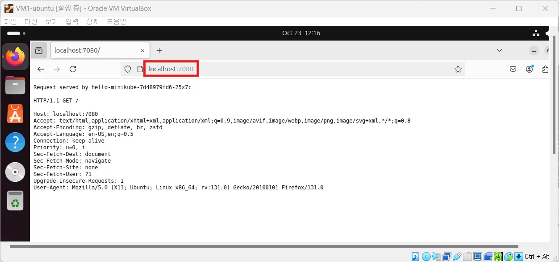Image resolution: width=559 pixels, height=262 pixels.
Task: Open the 도움말 menu
Action: pyautogui.click(x=117, y=21)
